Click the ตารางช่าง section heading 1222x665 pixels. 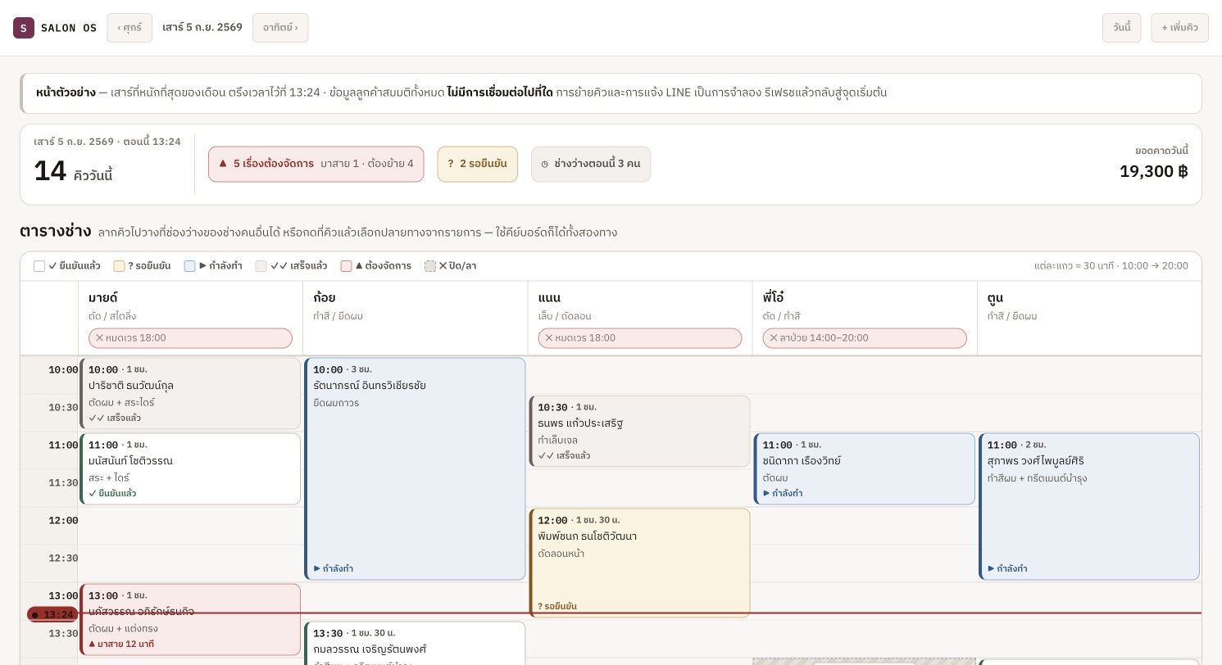[x=56, y=232]
